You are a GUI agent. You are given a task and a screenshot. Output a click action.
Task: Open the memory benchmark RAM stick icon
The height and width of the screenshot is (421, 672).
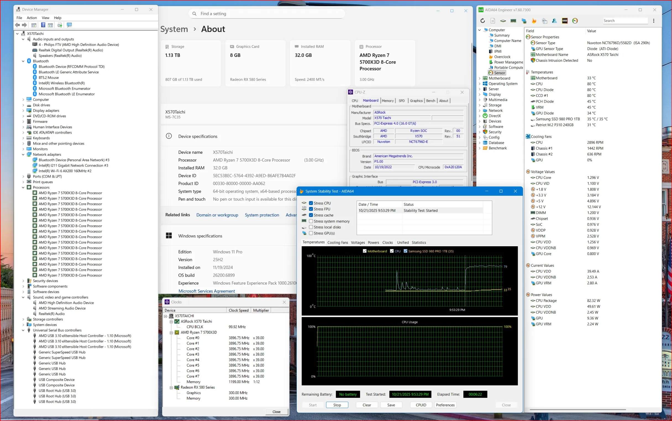(513, 21)
